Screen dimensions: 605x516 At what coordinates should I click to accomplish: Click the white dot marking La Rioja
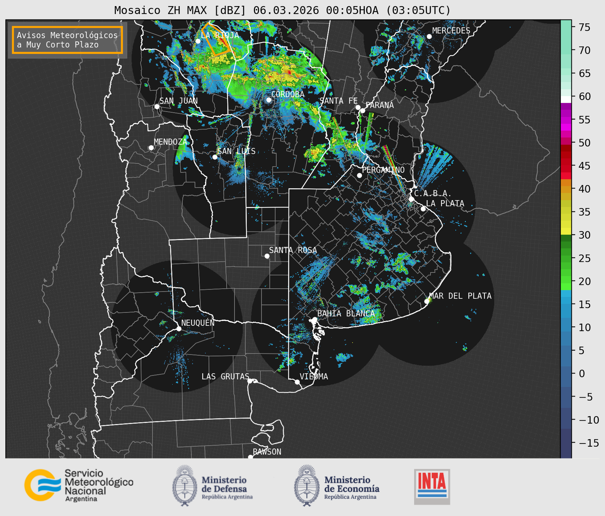pos(198,41)
